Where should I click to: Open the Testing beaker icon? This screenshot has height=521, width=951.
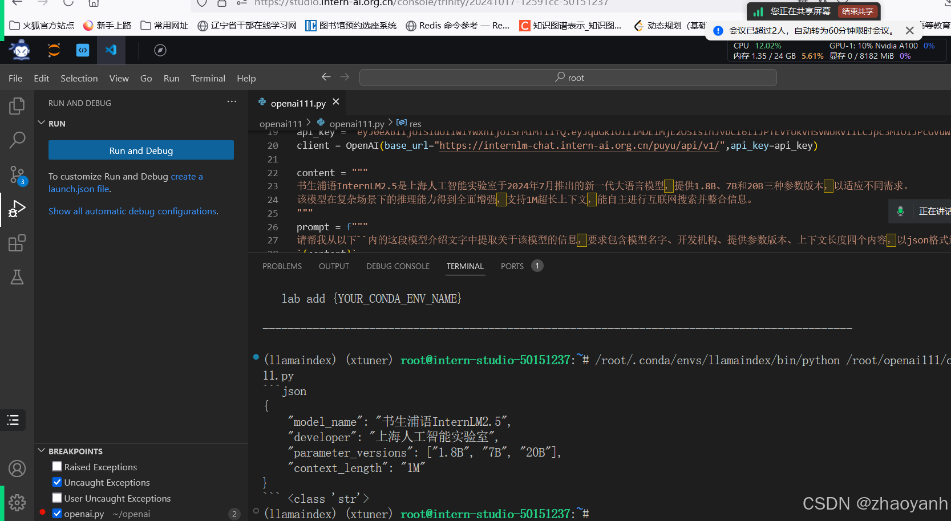pyautogui.click(x=17, y=277)
